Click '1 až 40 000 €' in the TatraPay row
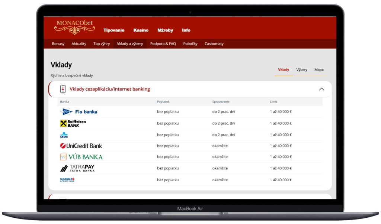 coord(281,168)
